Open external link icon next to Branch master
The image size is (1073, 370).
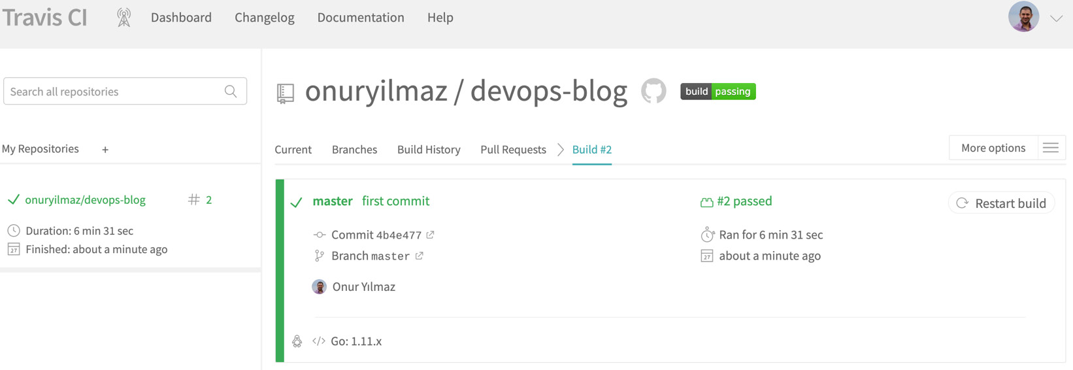pyautogui.click(x=419, y=256)
